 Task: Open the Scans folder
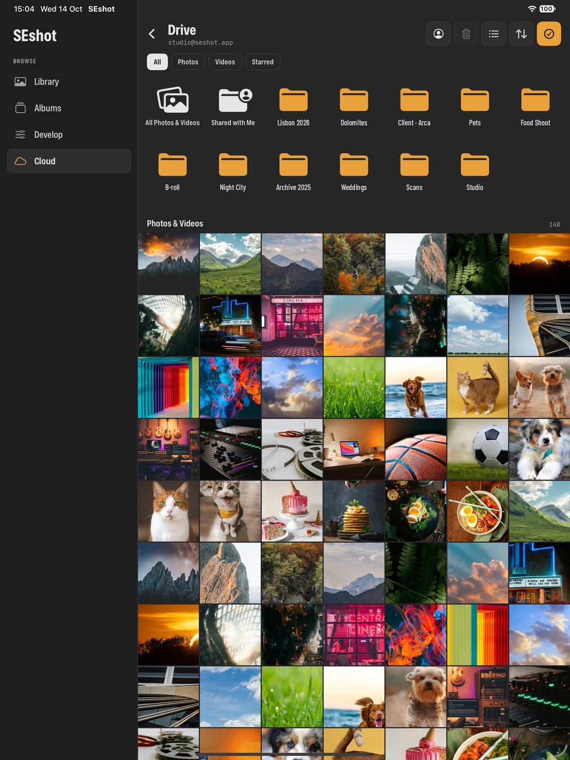414,171
